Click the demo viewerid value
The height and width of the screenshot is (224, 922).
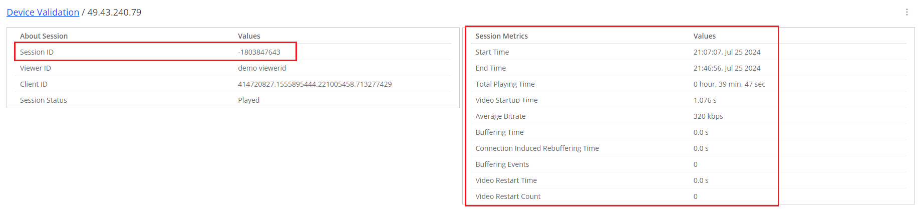pyautogui.click(x=262, y=68)
